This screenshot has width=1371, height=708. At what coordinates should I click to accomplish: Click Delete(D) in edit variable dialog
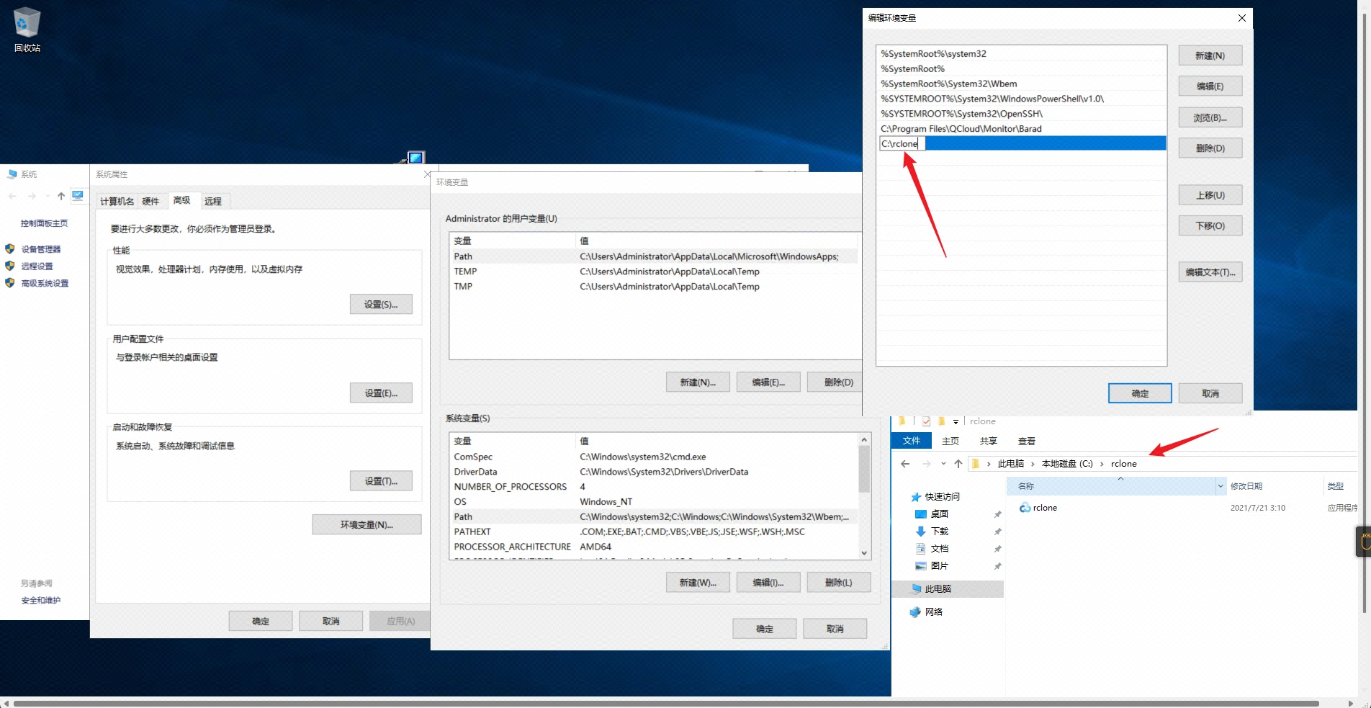[x=1210, y=148]
